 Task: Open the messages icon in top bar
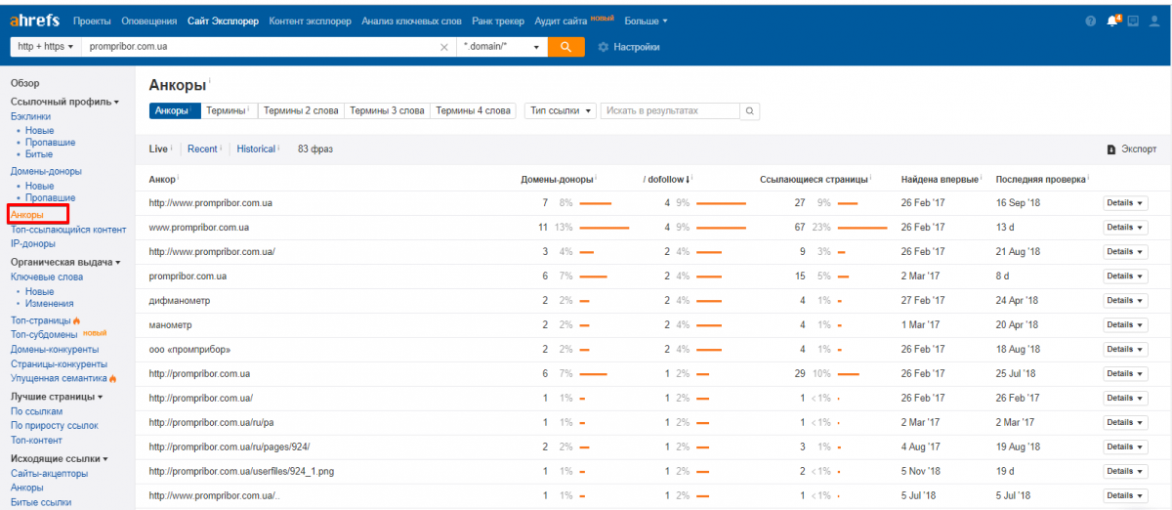click(1133, 21)
